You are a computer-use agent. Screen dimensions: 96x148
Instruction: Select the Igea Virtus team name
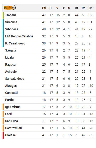[13, 107]
